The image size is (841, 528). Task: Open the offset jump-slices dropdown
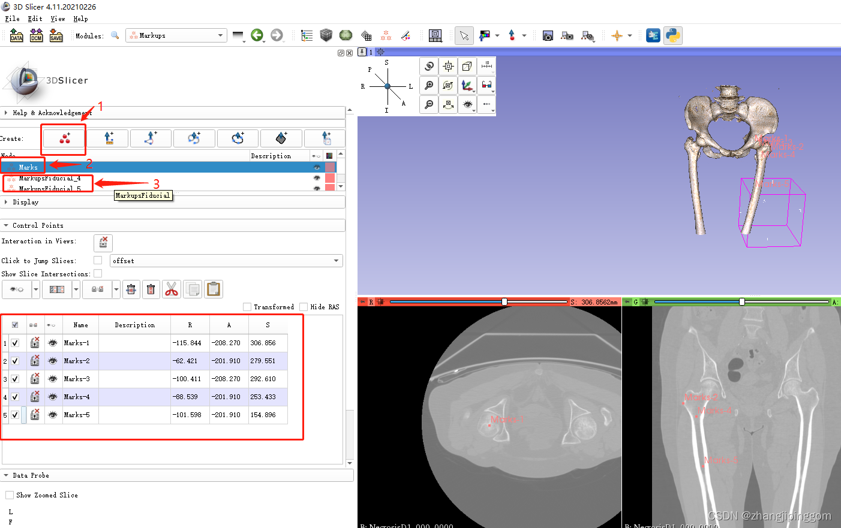point(226,261)
